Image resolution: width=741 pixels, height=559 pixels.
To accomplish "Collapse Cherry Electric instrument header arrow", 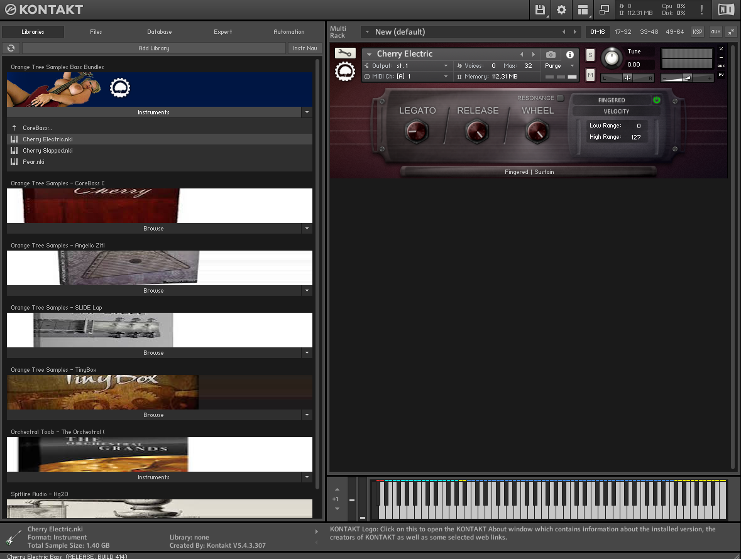I will [x=369, y=54].
